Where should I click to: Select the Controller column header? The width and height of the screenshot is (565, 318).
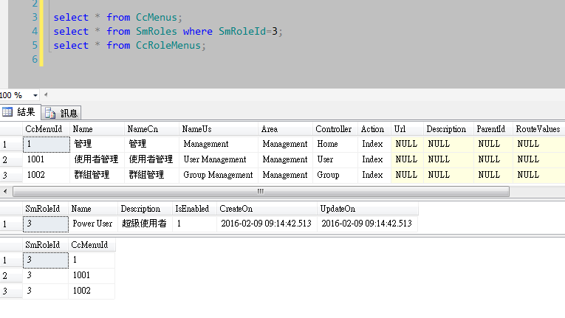click(x=335, y=129)
